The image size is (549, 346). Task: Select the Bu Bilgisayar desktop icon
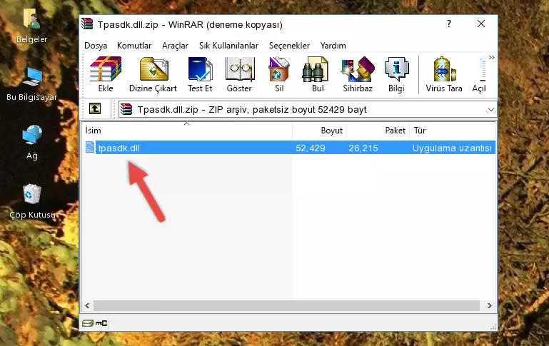[x=32, y=84]
